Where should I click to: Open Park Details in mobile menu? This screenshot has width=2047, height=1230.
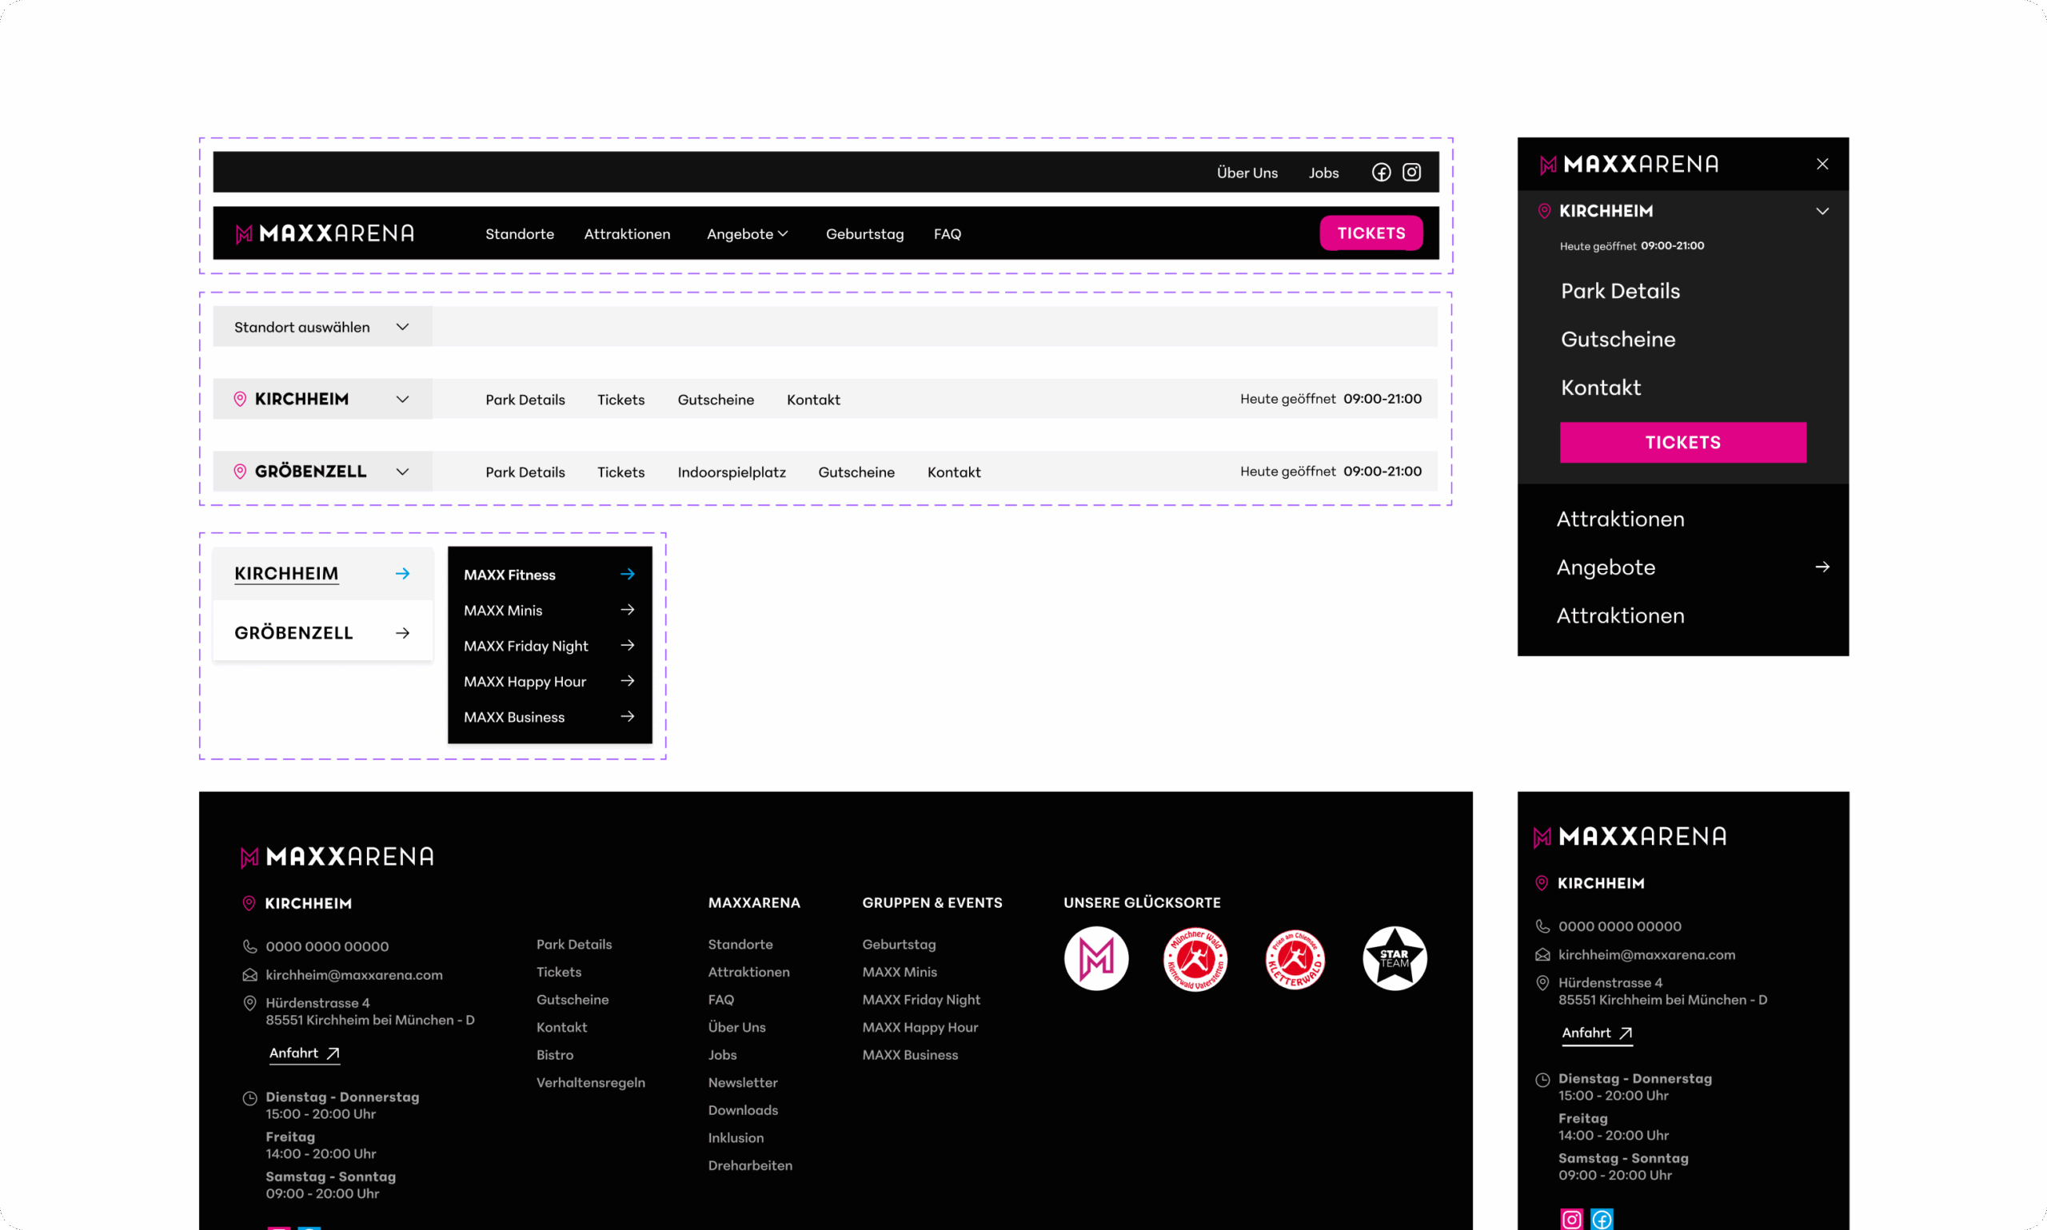tap(1620, 292)
